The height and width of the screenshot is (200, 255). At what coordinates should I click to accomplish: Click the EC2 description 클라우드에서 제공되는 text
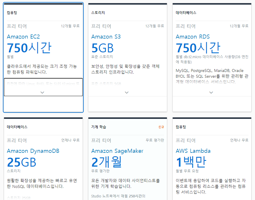point(42,69)
